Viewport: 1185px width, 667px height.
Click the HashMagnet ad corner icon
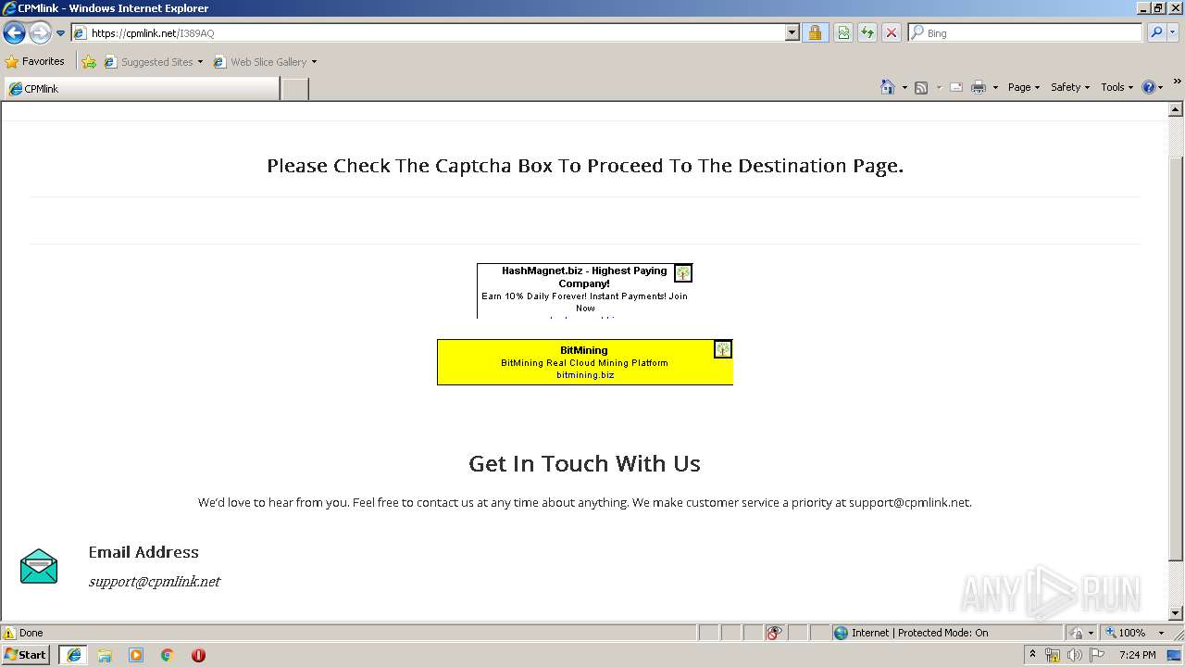coord(683,273)
